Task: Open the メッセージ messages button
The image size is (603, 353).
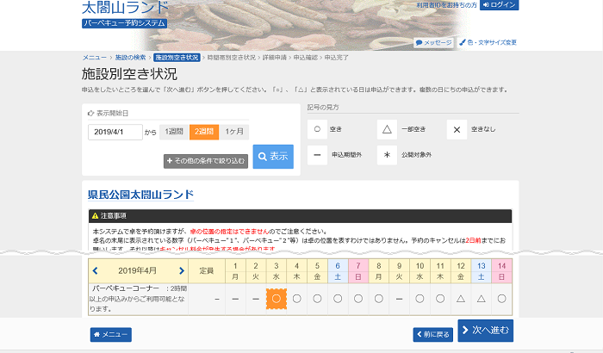Action: [434, 42]
